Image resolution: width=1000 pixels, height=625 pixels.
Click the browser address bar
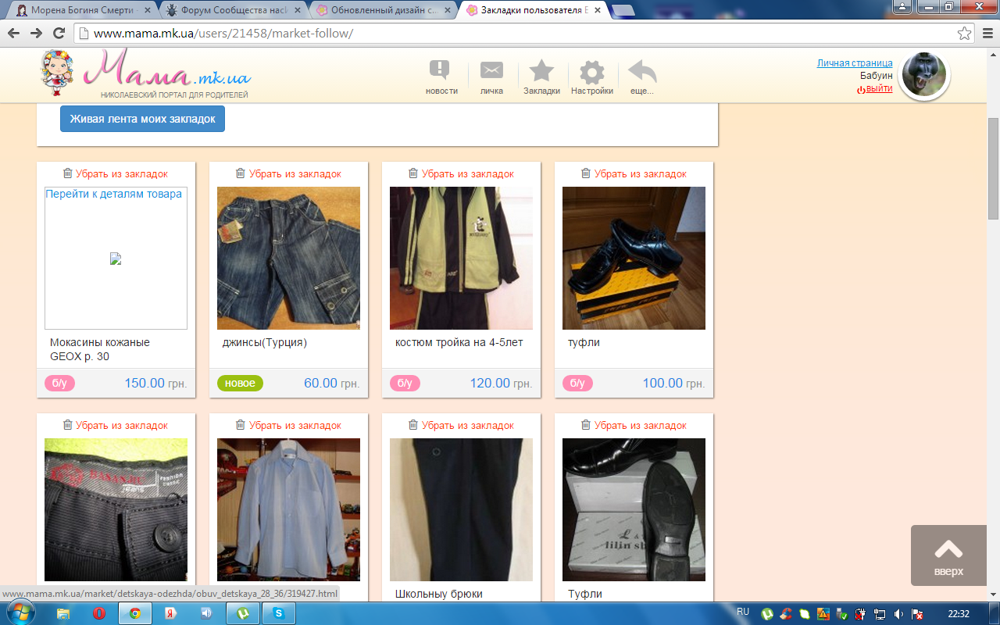[x=516, y=34]
